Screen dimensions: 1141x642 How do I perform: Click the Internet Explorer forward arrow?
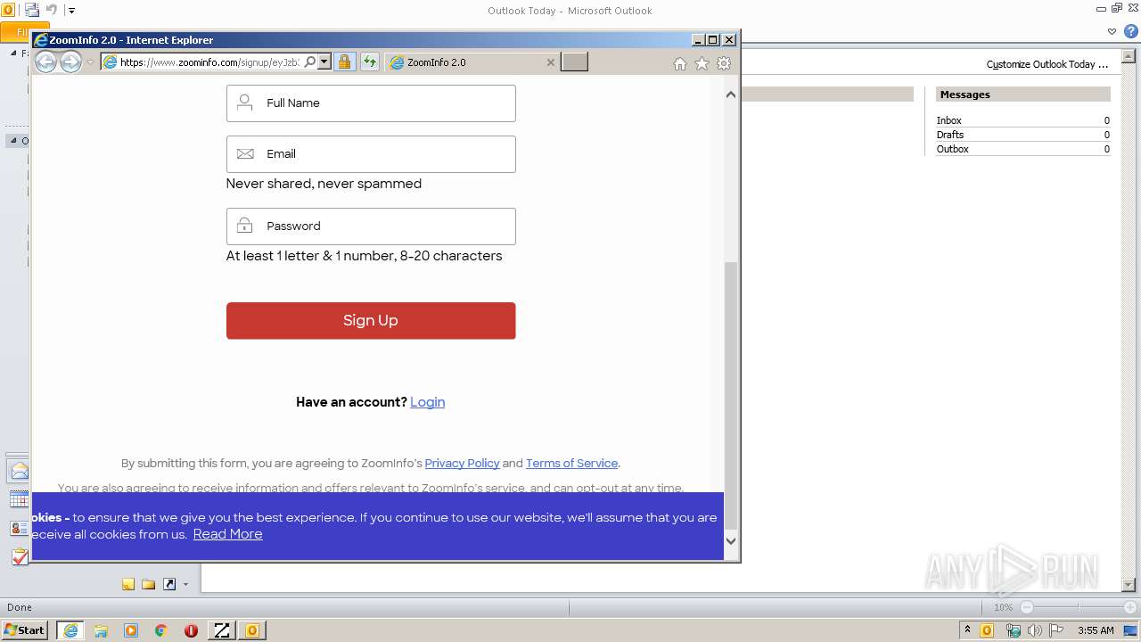(70, 62)
